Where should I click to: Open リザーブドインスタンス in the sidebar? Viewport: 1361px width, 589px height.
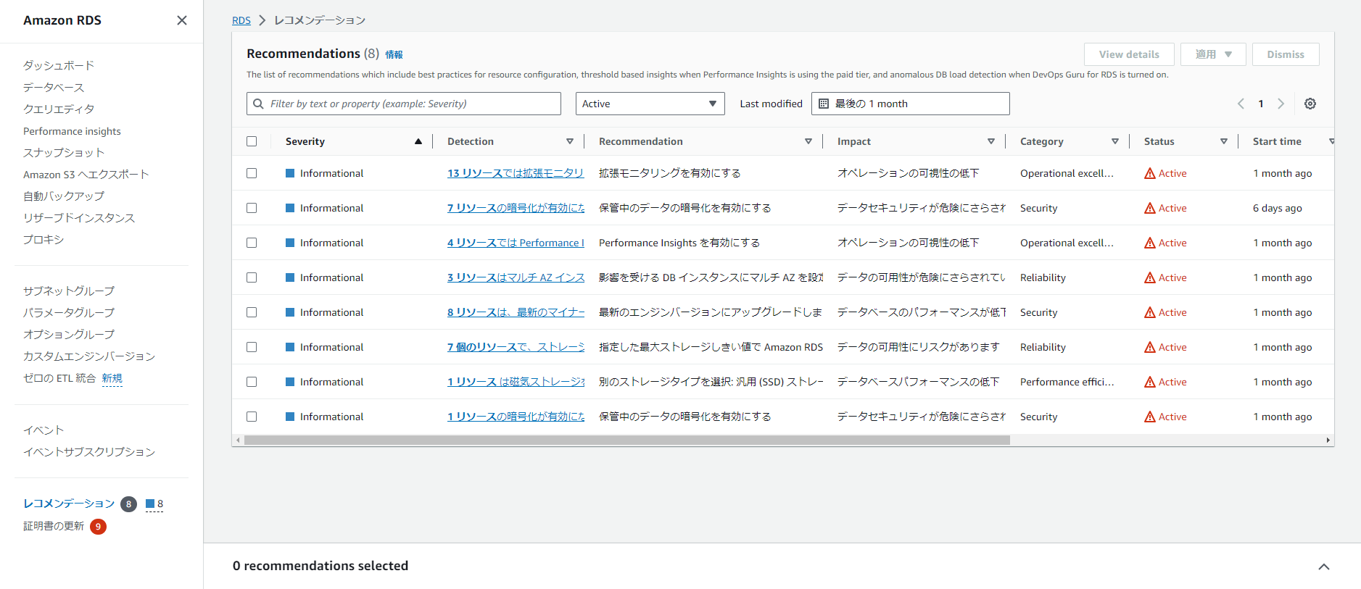tap(79, 217)
